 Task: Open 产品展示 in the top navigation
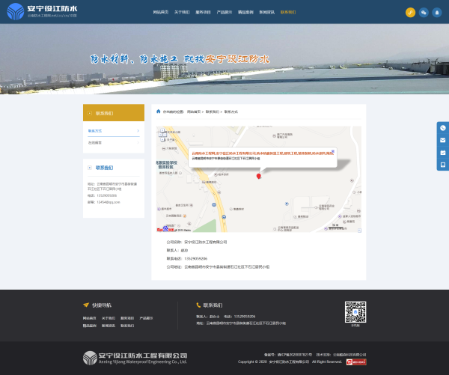click(224, 12)
